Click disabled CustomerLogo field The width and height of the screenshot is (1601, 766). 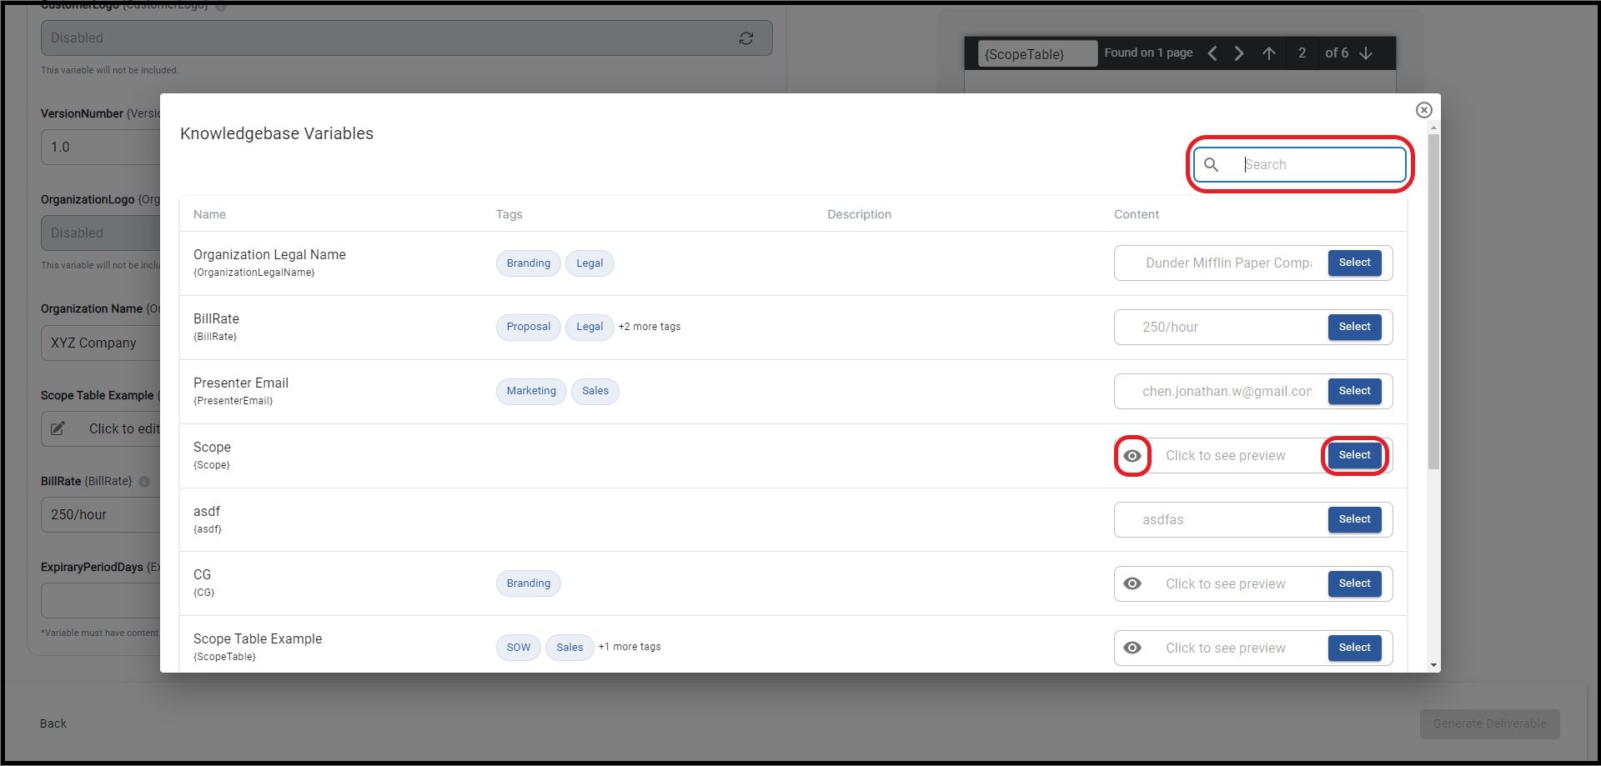[x=406, y=38]
